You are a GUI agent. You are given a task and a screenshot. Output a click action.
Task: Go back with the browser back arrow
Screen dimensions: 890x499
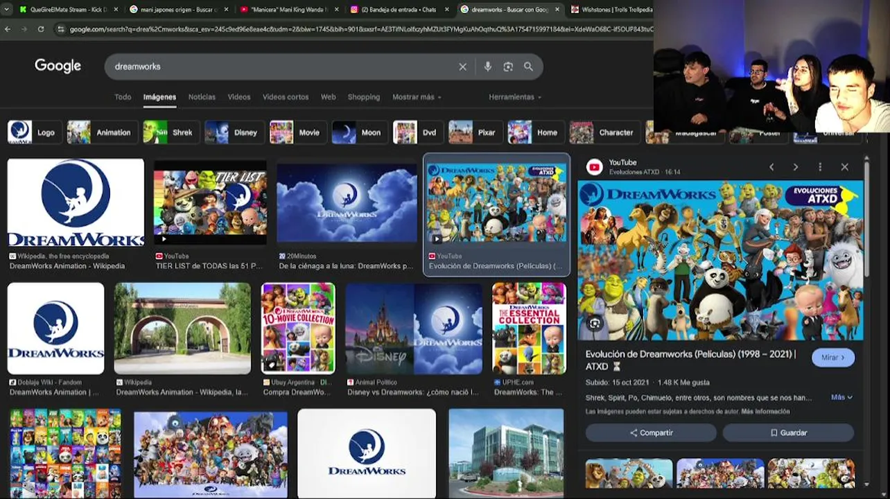pos(8,29)
